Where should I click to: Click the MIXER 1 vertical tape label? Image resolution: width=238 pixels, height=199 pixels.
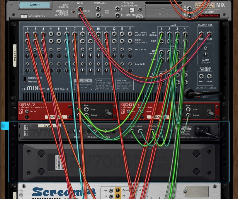(x=15, y=56)
